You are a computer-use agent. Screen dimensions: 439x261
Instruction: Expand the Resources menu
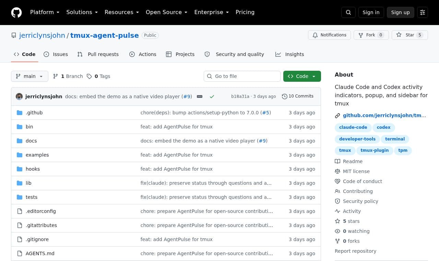click(122, 12)
